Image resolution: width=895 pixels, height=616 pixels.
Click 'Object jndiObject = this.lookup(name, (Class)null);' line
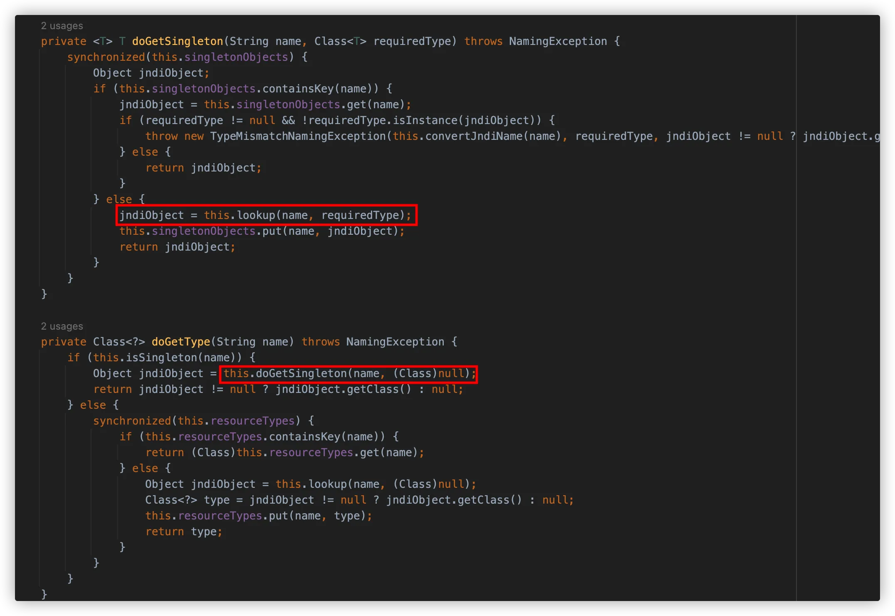(311, 484)
